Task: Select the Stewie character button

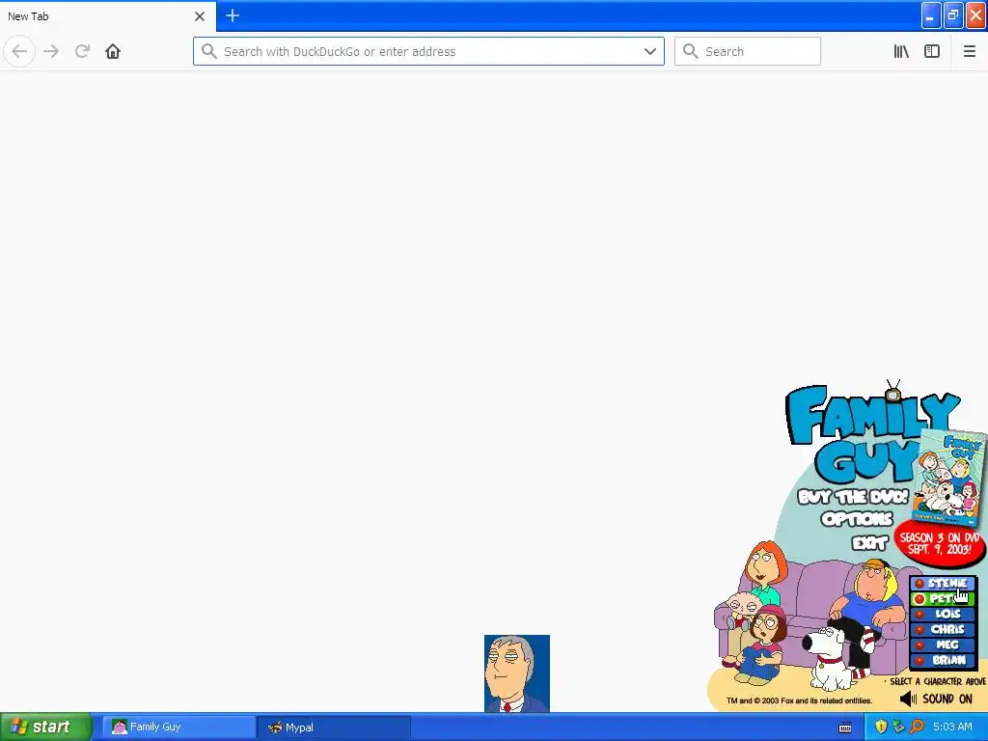Action: (x=943, y=584)
